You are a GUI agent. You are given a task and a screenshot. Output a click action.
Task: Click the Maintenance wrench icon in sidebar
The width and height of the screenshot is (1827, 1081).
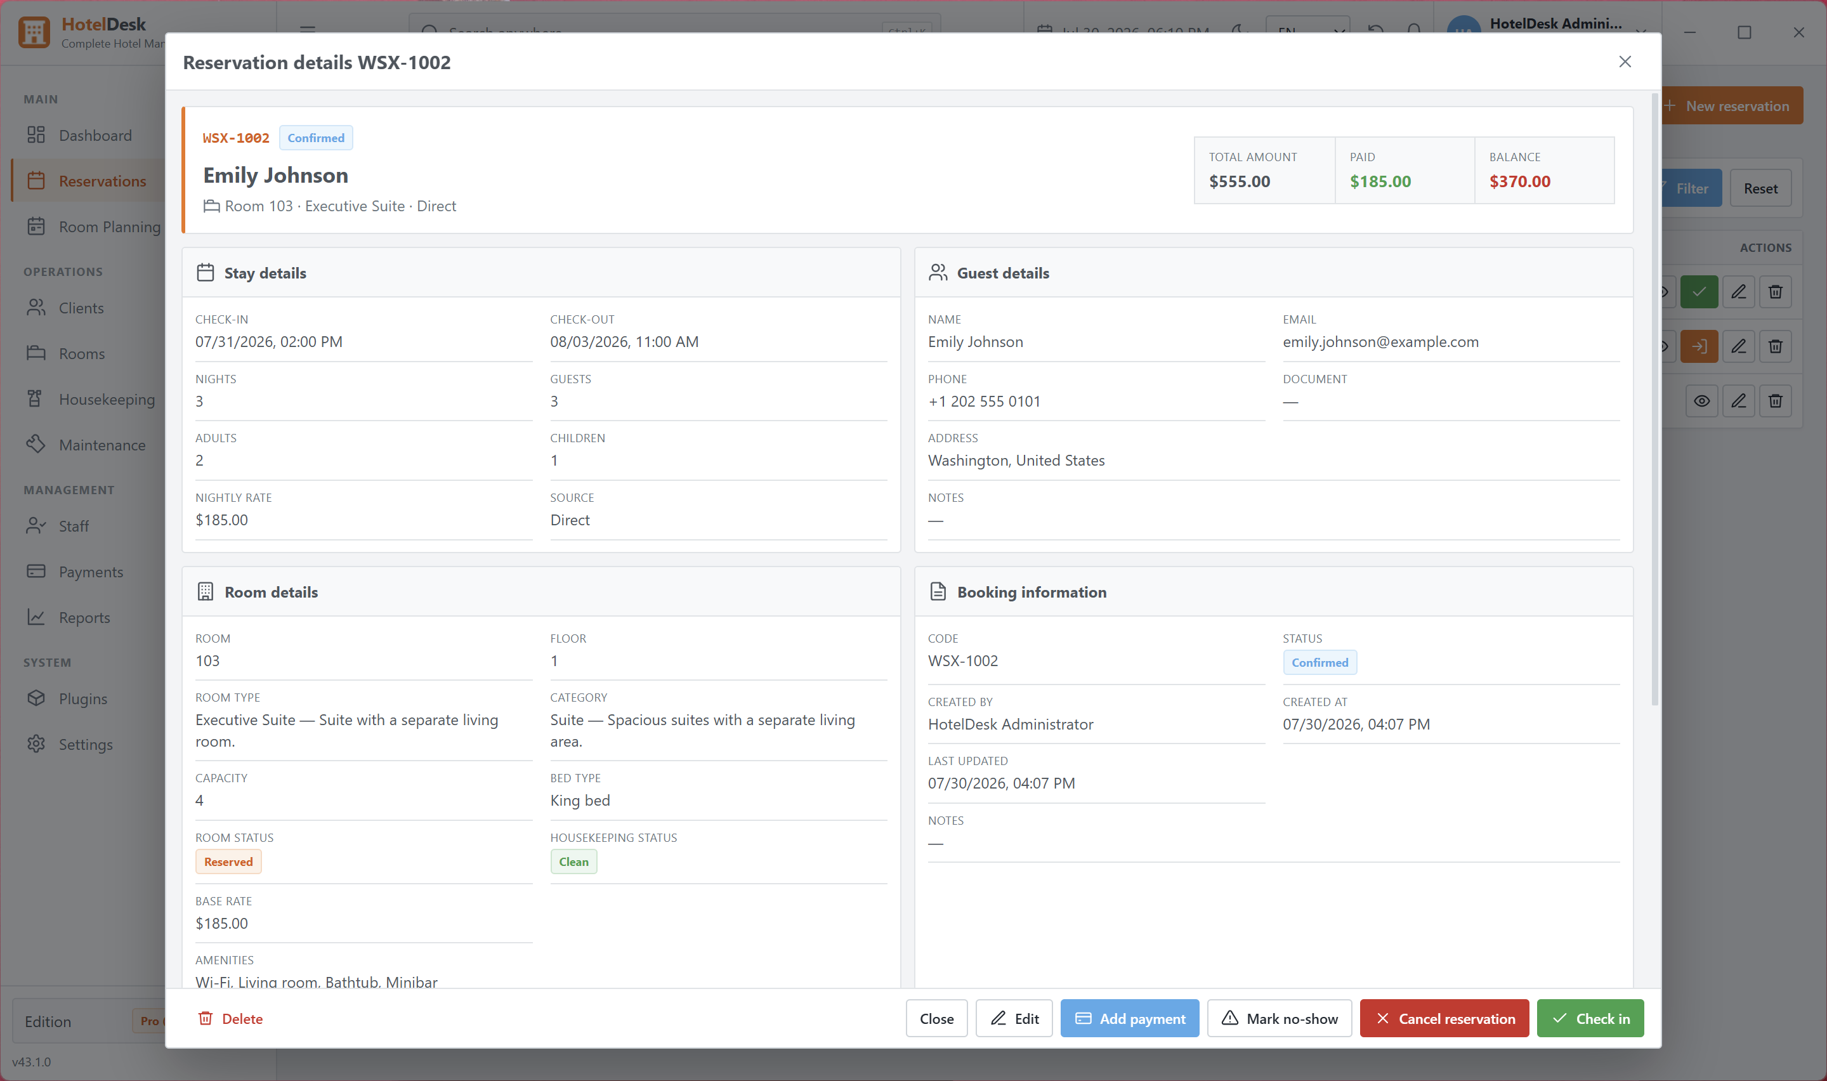click(x=36, y=444)
